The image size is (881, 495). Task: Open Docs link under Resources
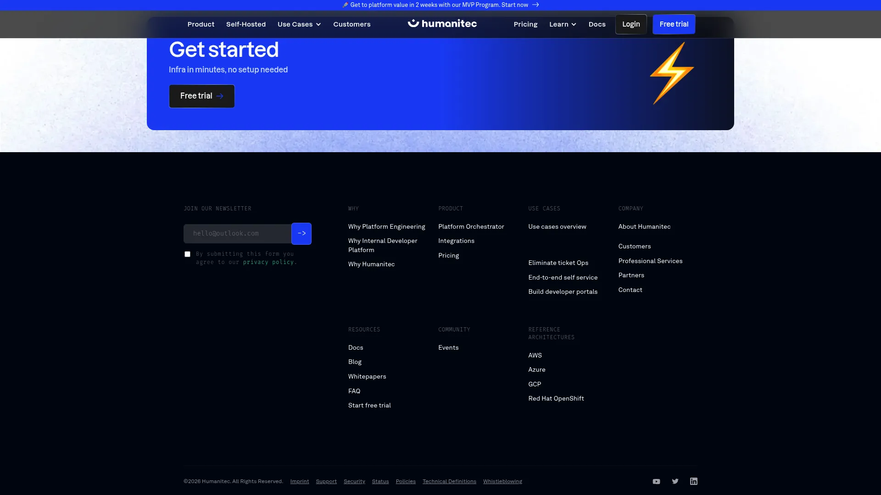(x=356, y=348)
